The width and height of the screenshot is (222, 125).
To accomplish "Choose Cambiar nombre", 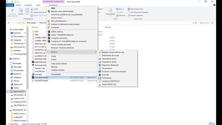I will [x=58, y=70].
